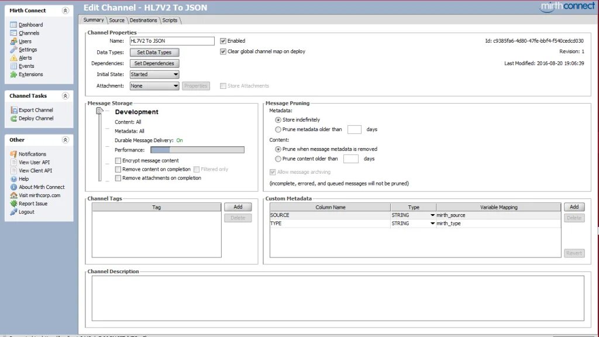Check Remove attachments on completion
The height and width of the screenshot is (337, 599).
pyautogui.click(x=118, y=178)
